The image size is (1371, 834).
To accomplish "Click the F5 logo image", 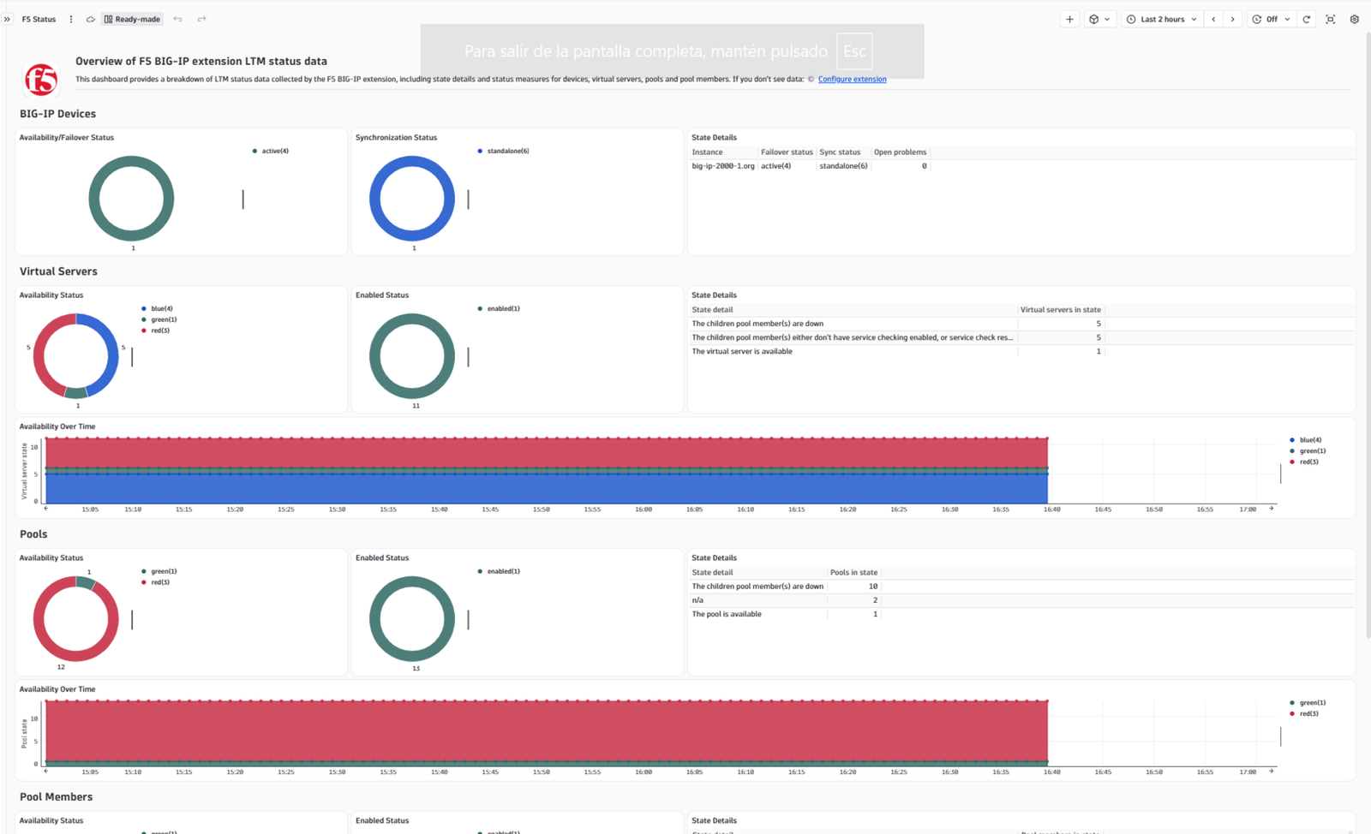I will 41,80.
